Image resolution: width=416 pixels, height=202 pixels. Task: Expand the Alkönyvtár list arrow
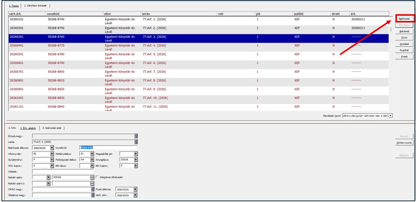click(52, 154)
